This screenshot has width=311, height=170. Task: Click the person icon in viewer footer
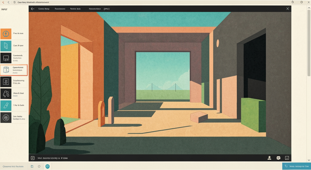[269, 158]
